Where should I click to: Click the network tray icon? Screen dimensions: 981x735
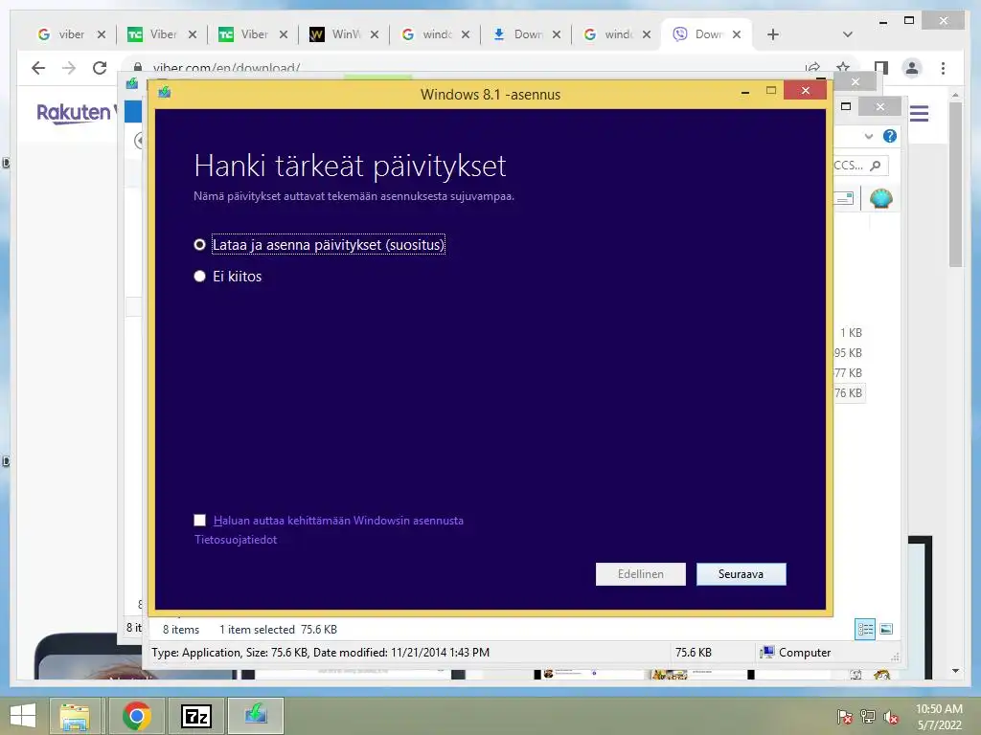tap(868, 717)
